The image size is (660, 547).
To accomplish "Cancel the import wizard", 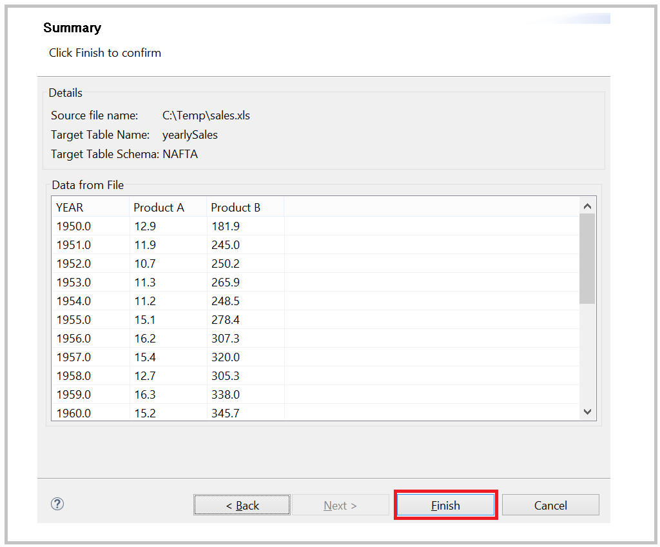I will pyautogui.click(x=550, y=504).
